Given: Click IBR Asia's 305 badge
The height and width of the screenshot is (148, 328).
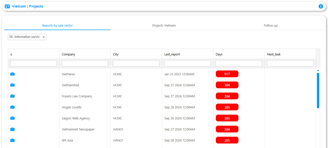Looking at the screenshot, I should click(227, 140).
